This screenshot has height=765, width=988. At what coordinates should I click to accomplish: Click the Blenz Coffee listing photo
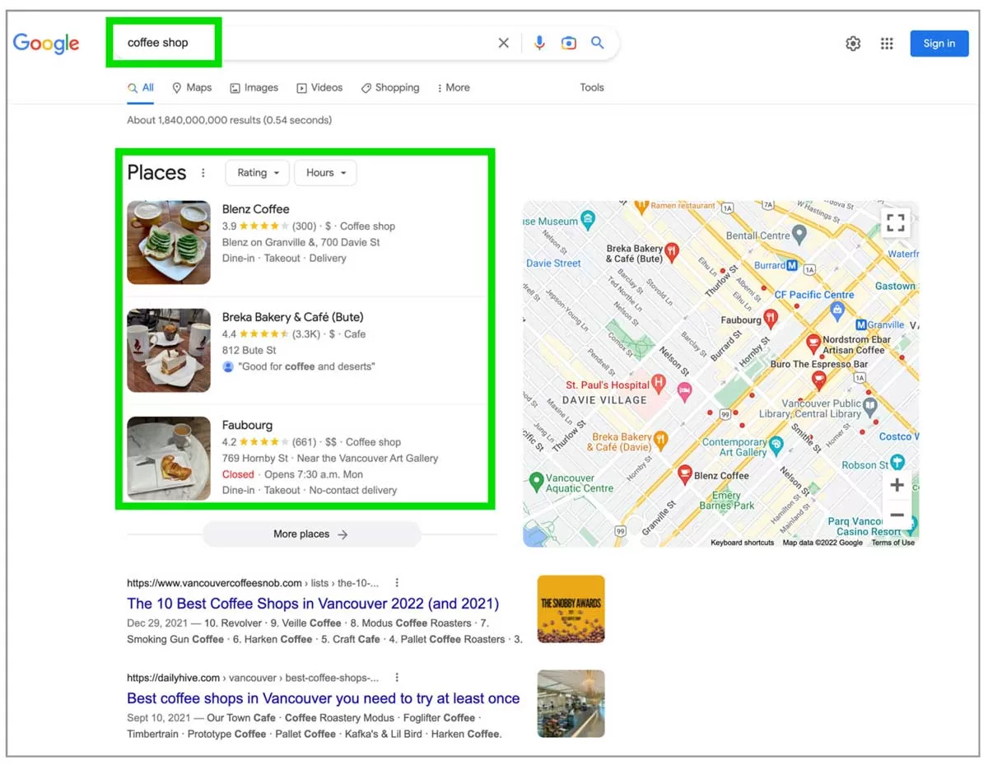(x=169, y=242)
